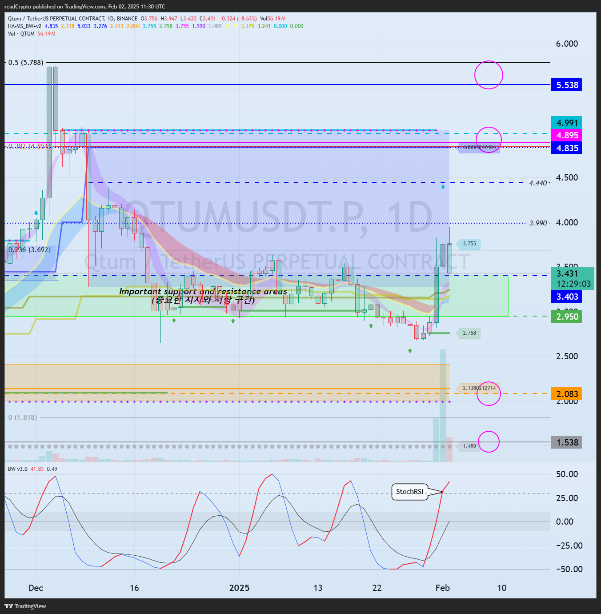Click the 3.990 dotted line label

538,223
